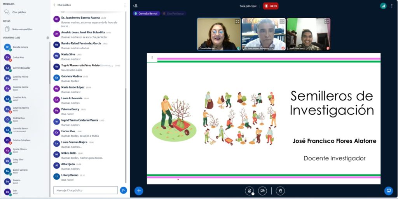
Task: Open the connection status signal icon
Action: [x=383, y=6]
